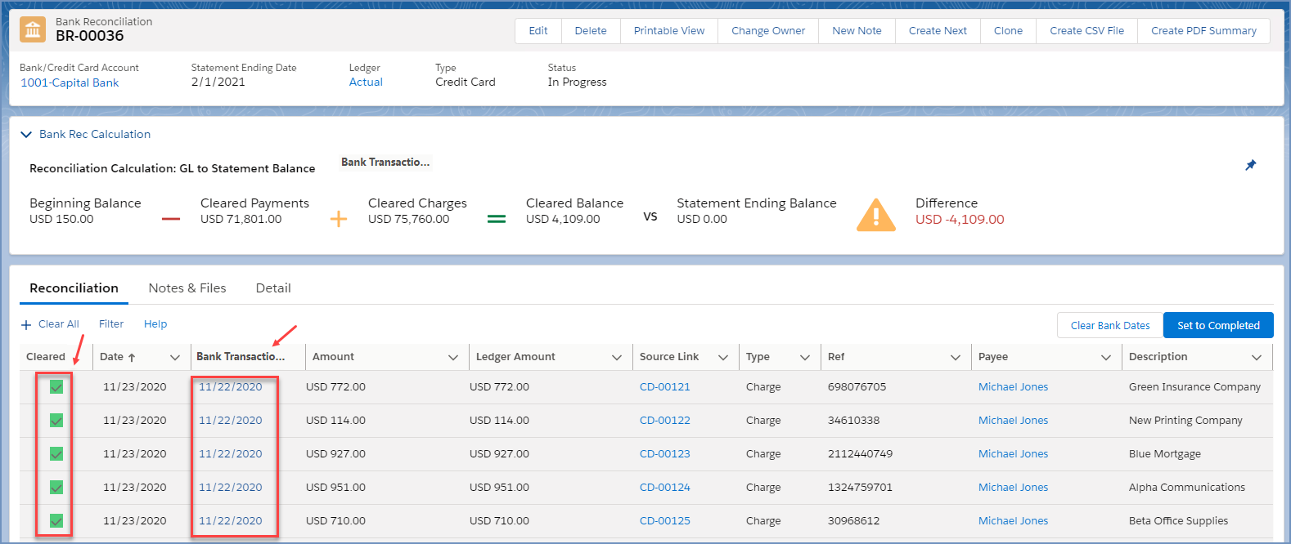Click the yellow warning triangle icon
Screen dimensions: 1291x544
(x=875, y=216)
